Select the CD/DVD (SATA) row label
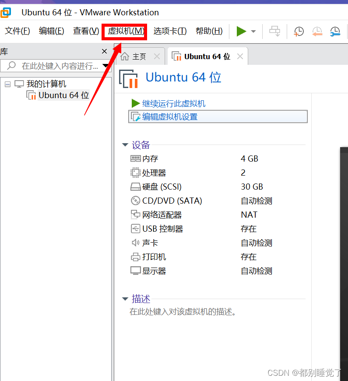The image size is (348, 381). pyautogui.click(x=172, y=201)
